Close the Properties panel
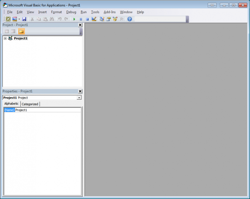Screen dimensions: 250x199 [80, 91]
